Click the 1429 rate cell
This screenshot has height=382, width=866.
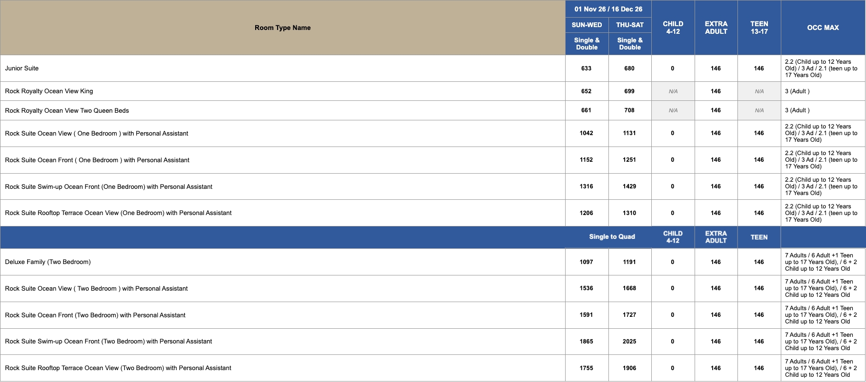pyautogui.click(x=629, y=186)
